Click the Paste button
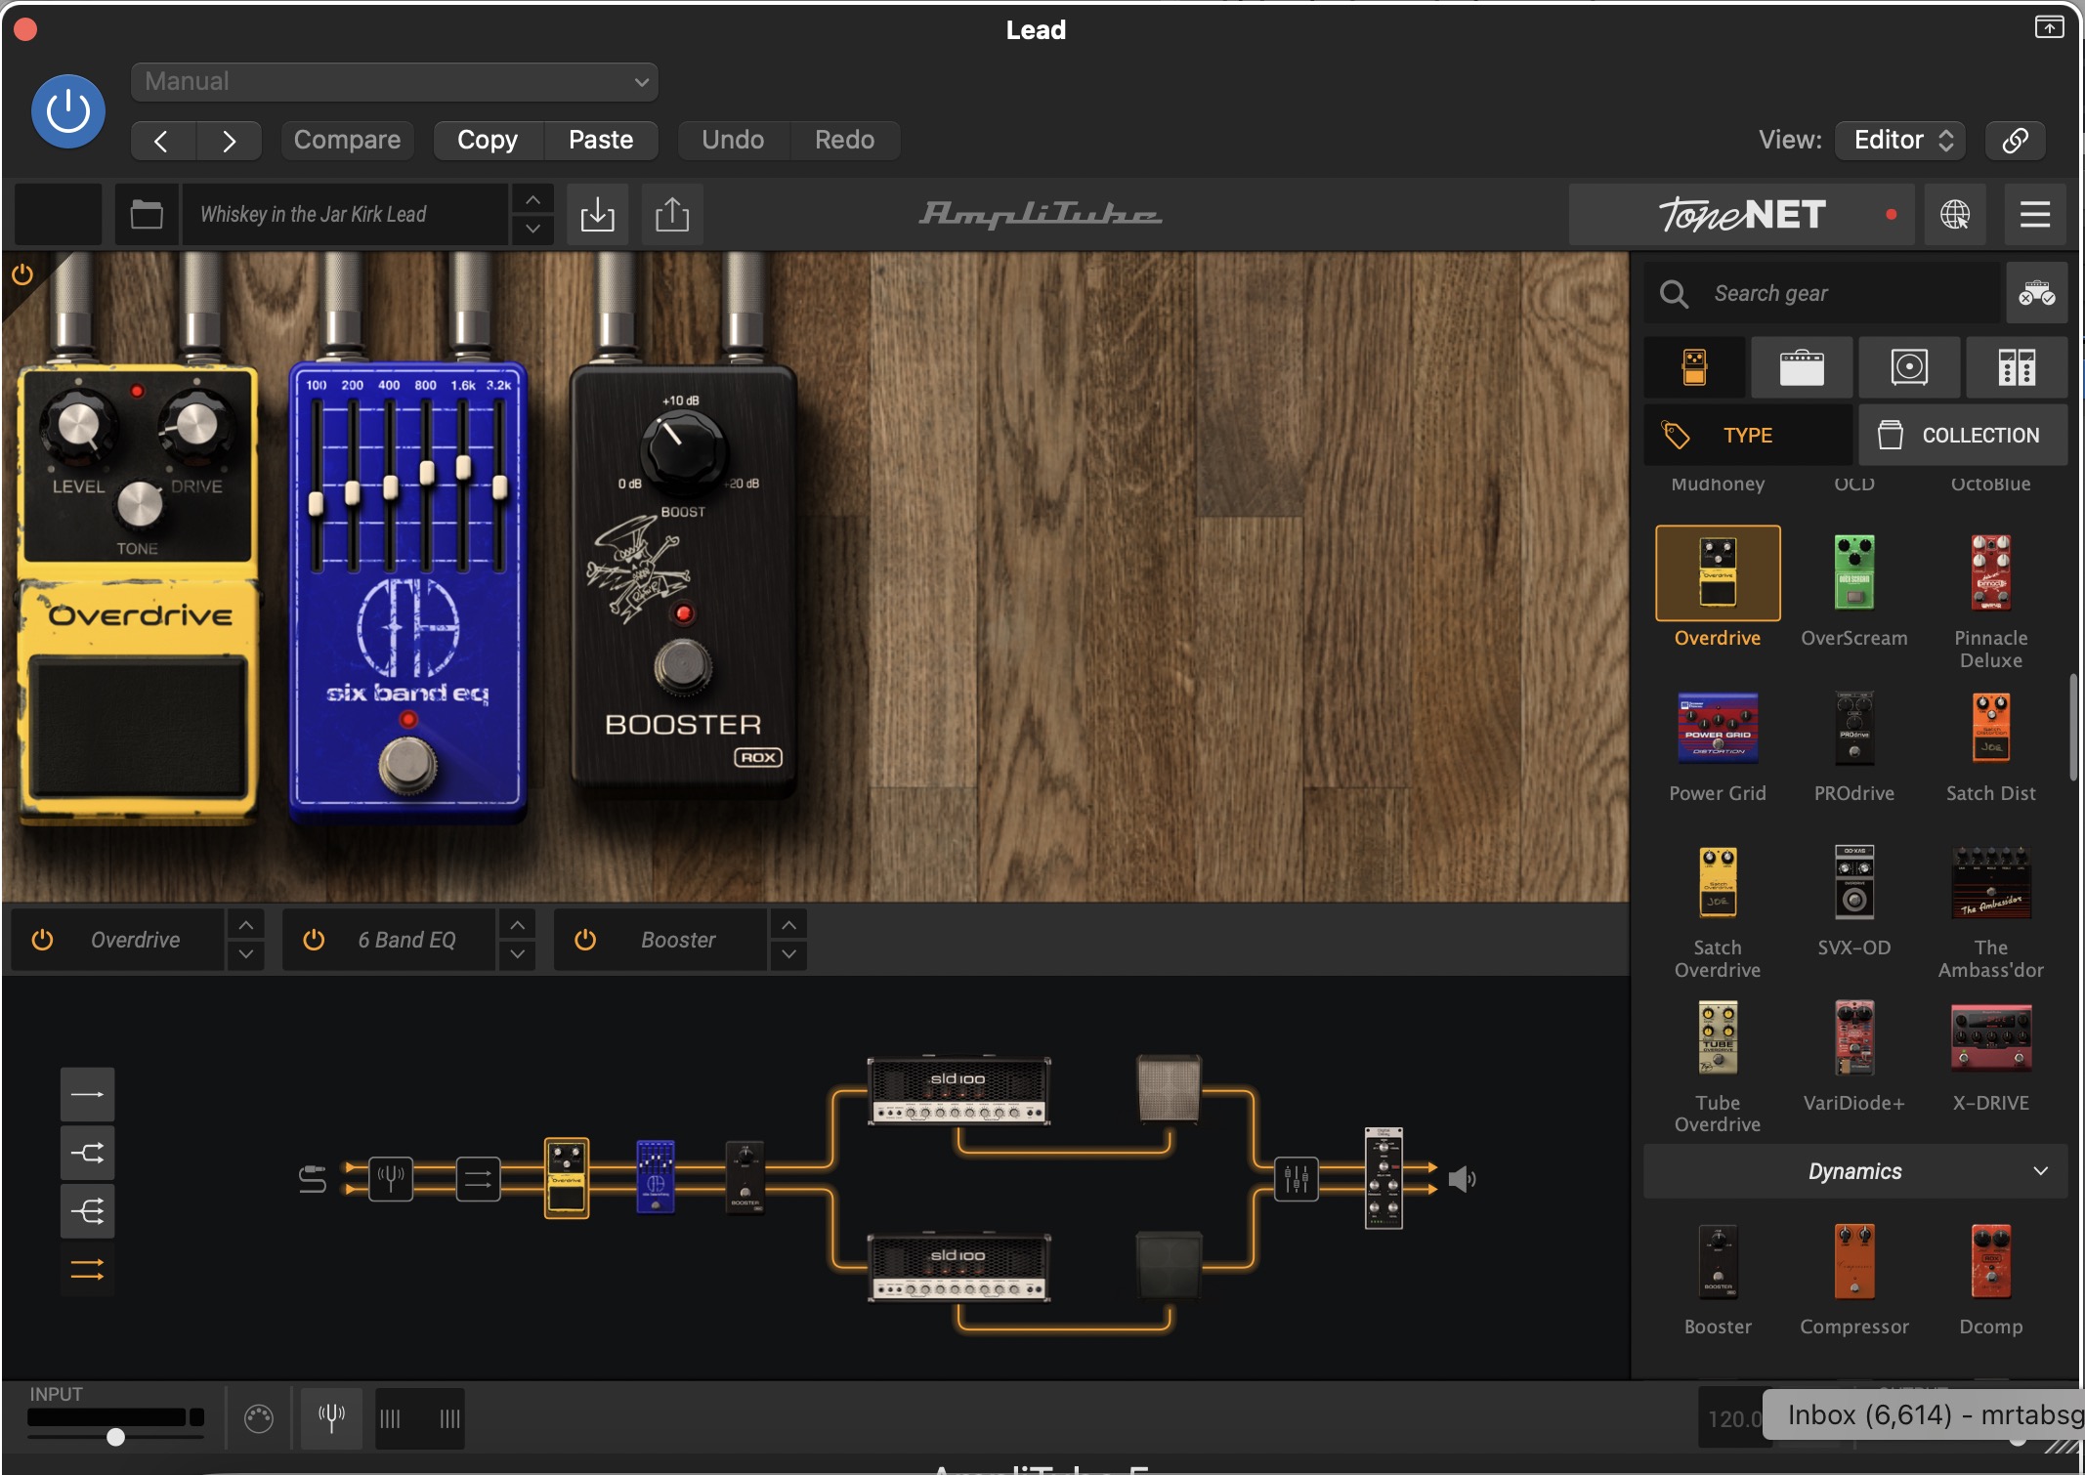The width and height of the screenshot is (2085, 1475). pos(601,140)
